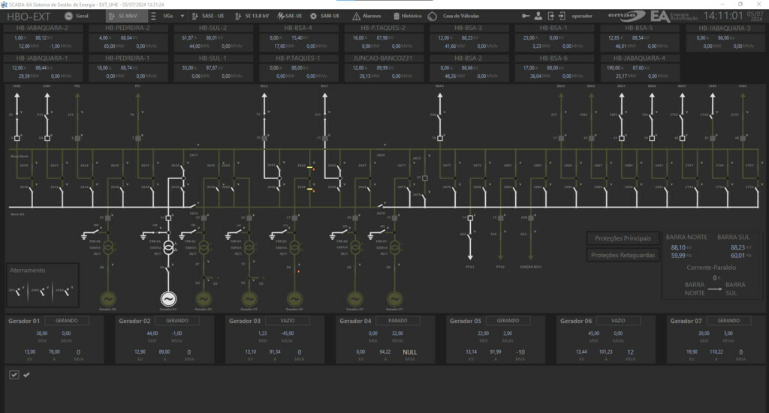Toggle leftmost grounding switch in Aterramento panel
The width and height of the screenshot is (769, 413).
pyautogui.click(x=17, y=292)
